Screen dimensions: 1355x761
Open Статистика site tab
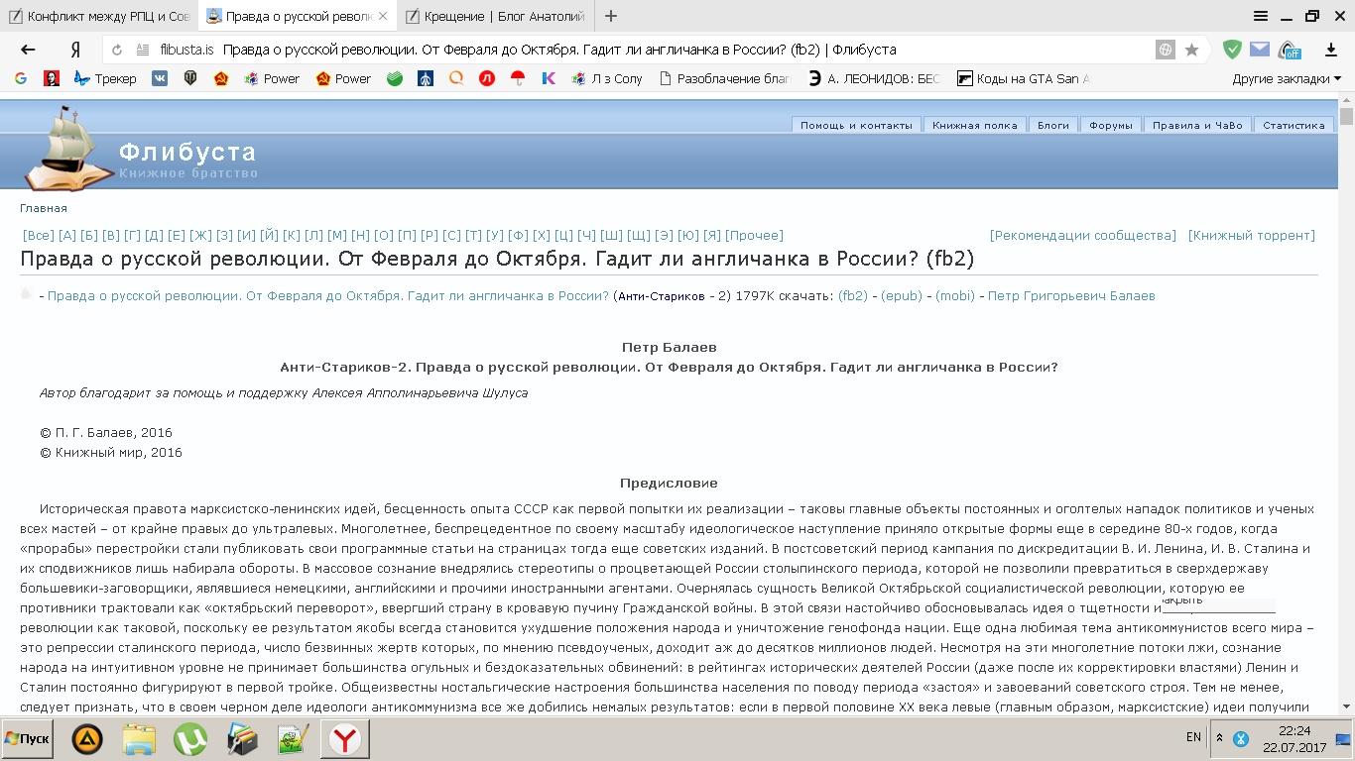[1293, 125]
